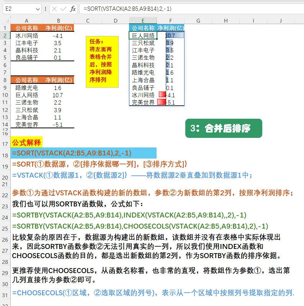This screenshot has height=306, width=304.
Task: Open the Insert Function fx icon
Action: [x=73, y=9]
